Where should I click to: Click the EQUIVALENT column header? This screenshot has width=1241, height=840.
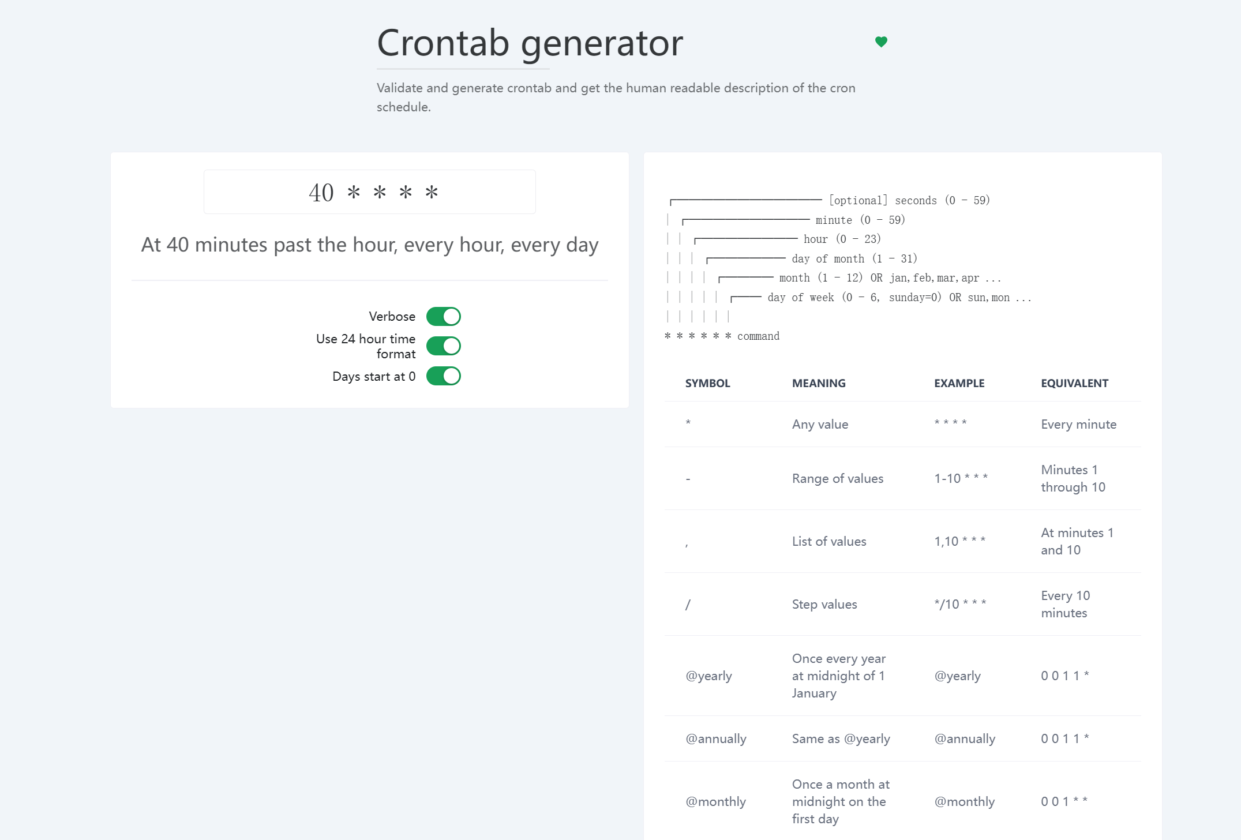[1074, 383]
